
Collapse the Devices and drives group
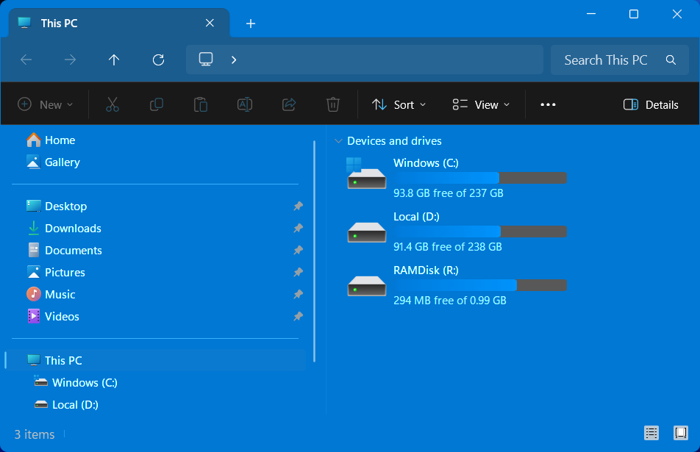click(338, 141)
